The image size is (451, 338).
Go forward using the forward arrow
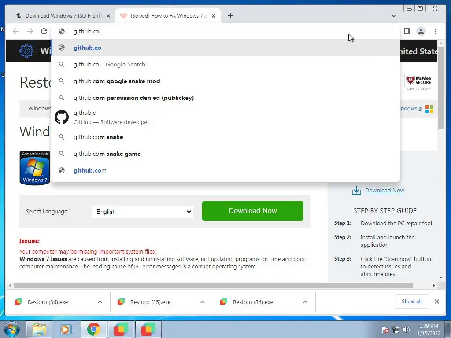click(x=30, y=31)
